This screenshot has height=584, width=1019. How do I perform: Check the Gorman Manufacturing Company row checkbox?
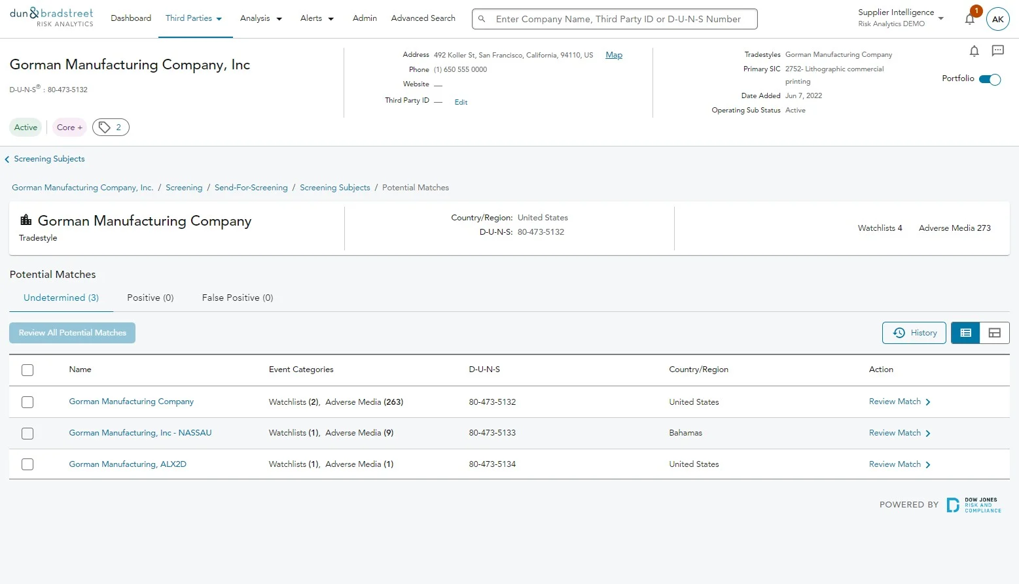[27, 402]
